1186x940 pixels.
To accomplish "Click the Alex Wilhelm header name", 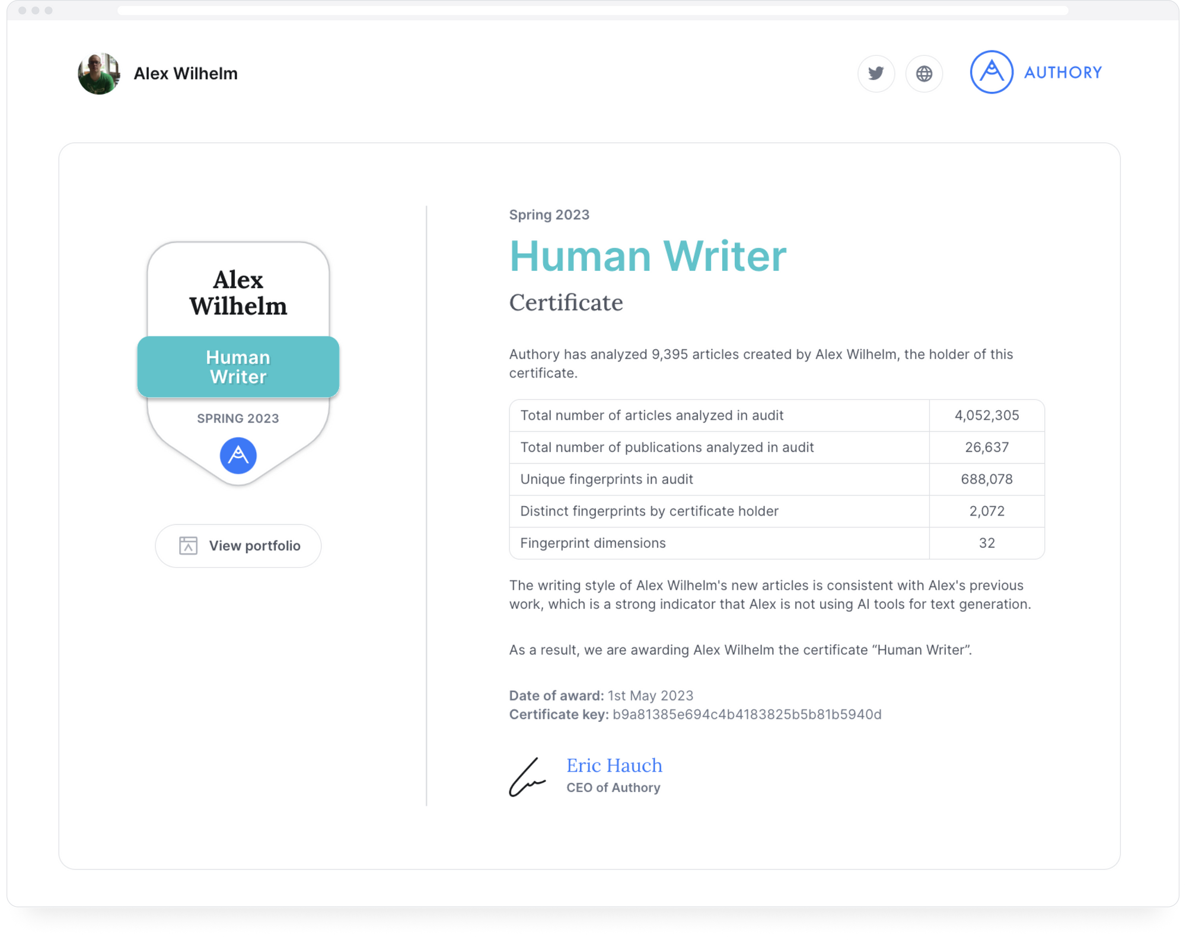I will click(x=186, y=73).
